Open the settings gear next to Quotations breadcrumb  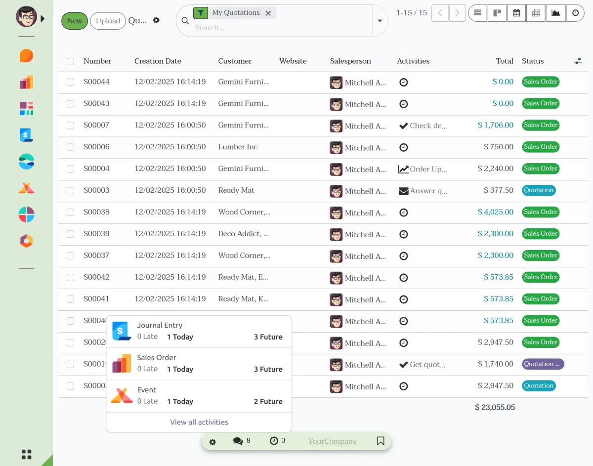click(156, 20)
